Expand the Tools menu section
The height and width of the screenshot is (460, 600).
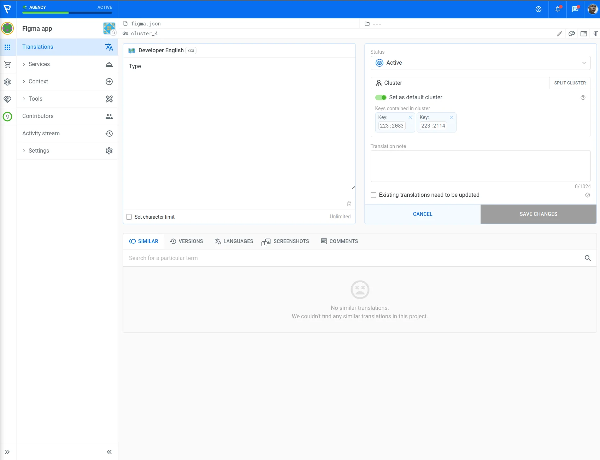pos(35,99)
